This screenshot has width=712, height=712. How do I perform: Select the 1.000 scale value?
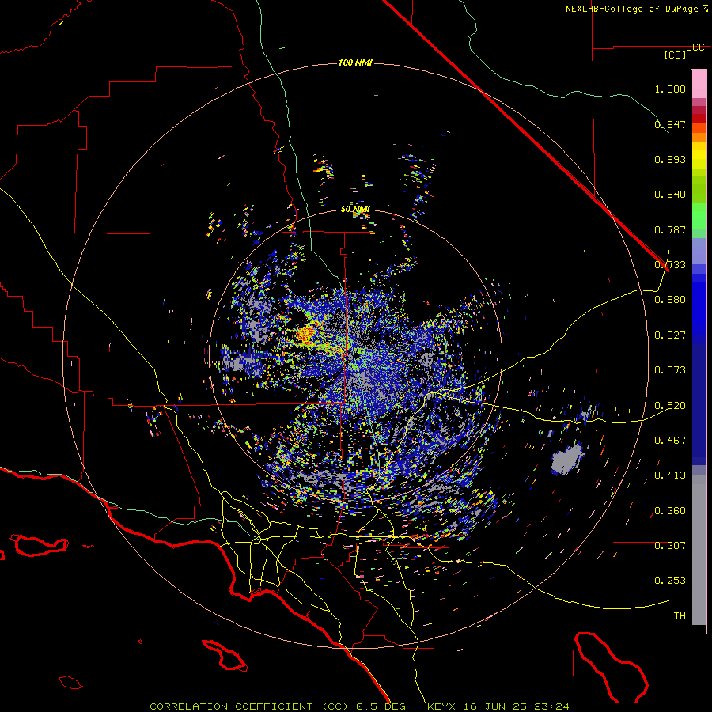pyautogui.click(x=670, y=89)
